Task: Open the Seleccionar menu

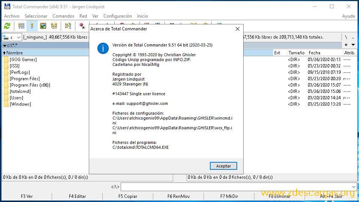Action: [x=36, y=16]
